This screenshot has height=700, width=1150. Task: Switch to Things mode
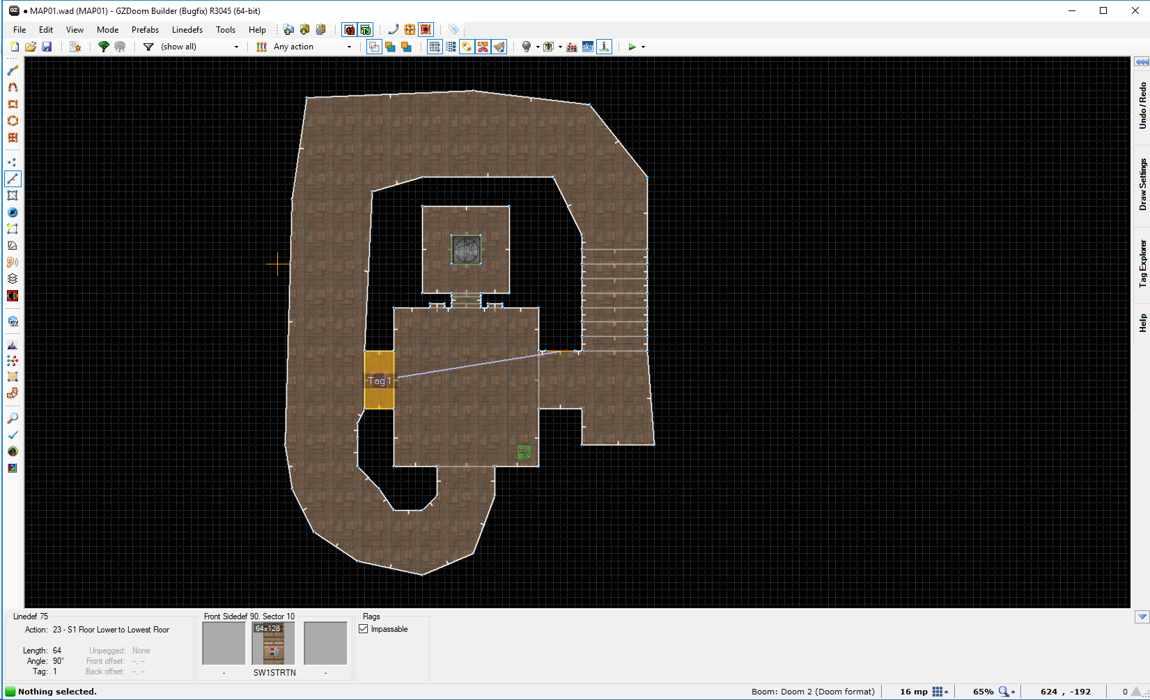(x=13, y=212)
